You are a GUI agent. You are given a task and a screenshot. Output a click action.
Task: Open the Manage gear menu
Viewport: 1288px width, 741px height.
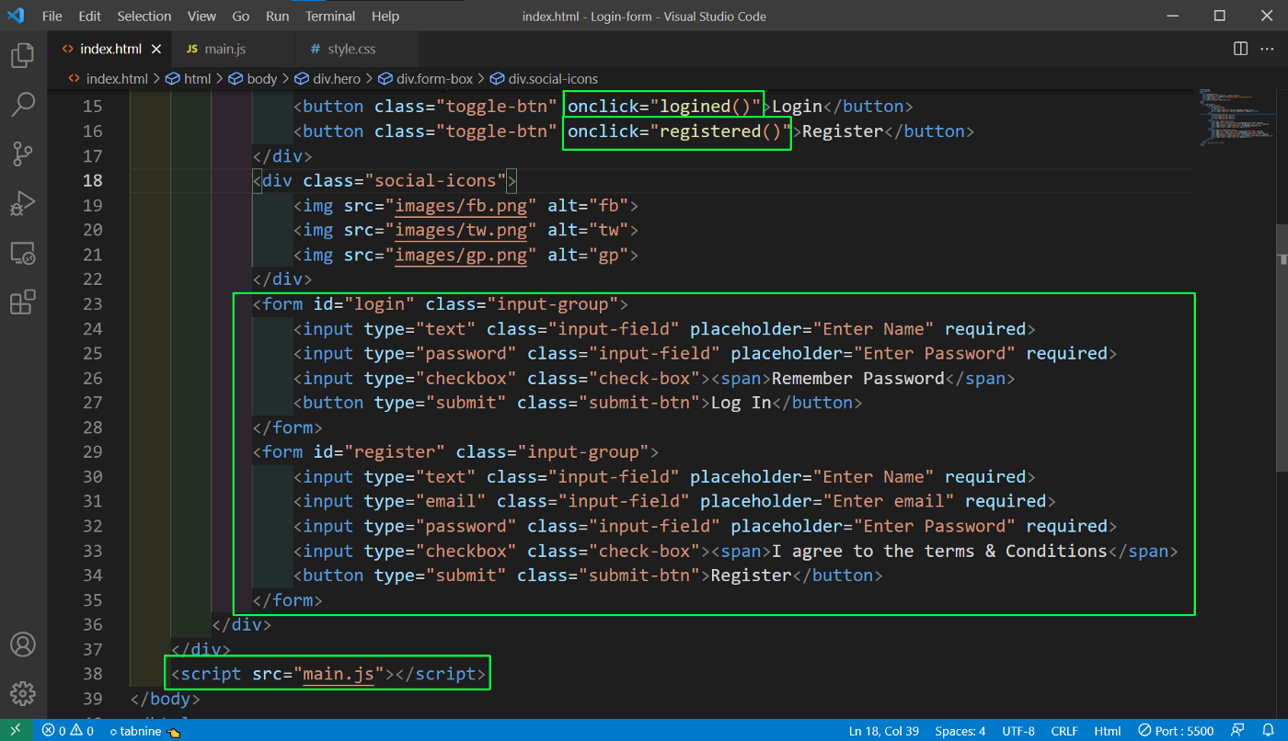pos(22,693)
